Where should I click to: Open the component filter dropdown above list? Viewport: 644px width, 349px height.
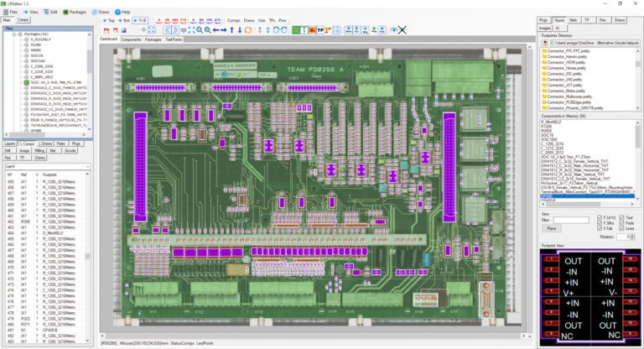(47, 166)
